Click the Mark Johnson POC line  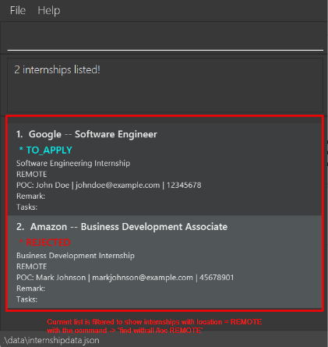125,278
